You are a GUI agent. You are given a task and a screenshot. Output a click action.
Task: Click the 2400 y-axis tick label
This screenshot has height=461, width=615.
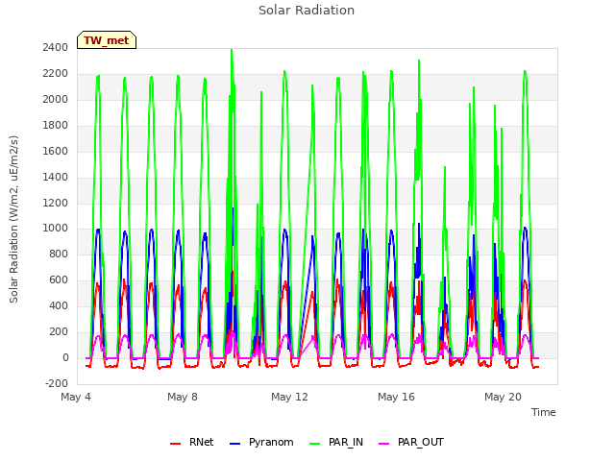point(56,48)
